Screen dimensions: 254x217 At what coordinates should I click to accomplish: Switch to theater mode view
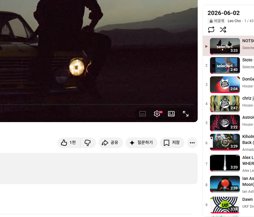[171, 114]
